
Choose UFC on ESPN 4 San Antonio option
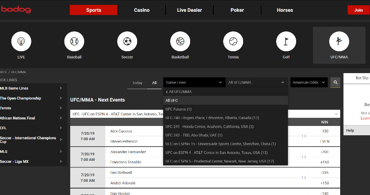(226, 152)
